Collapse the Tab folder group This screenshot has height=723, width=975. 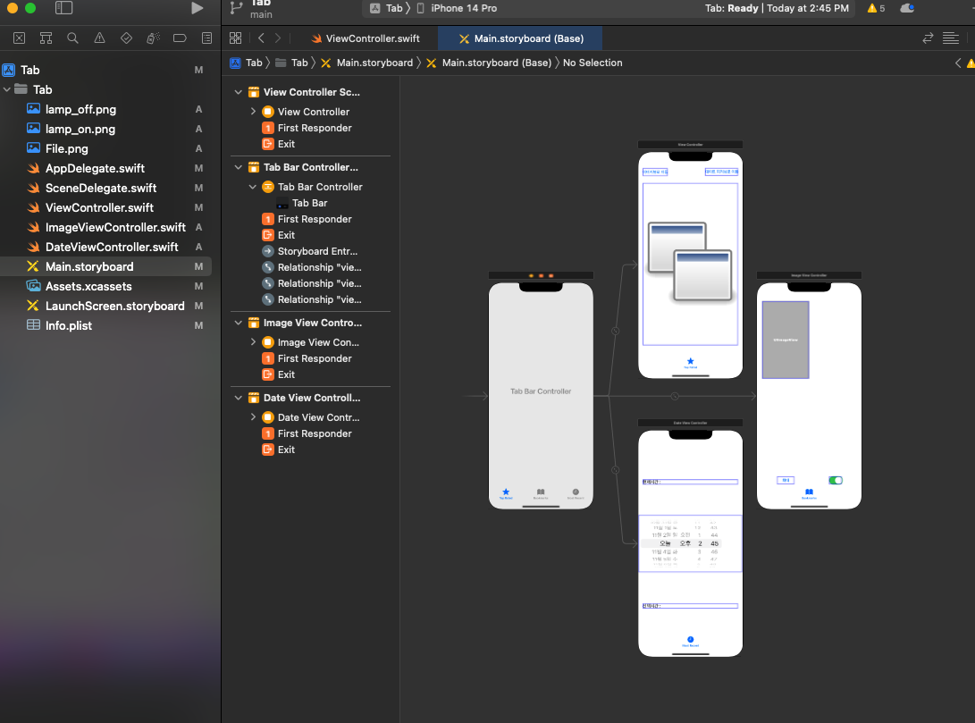point(7,89)
